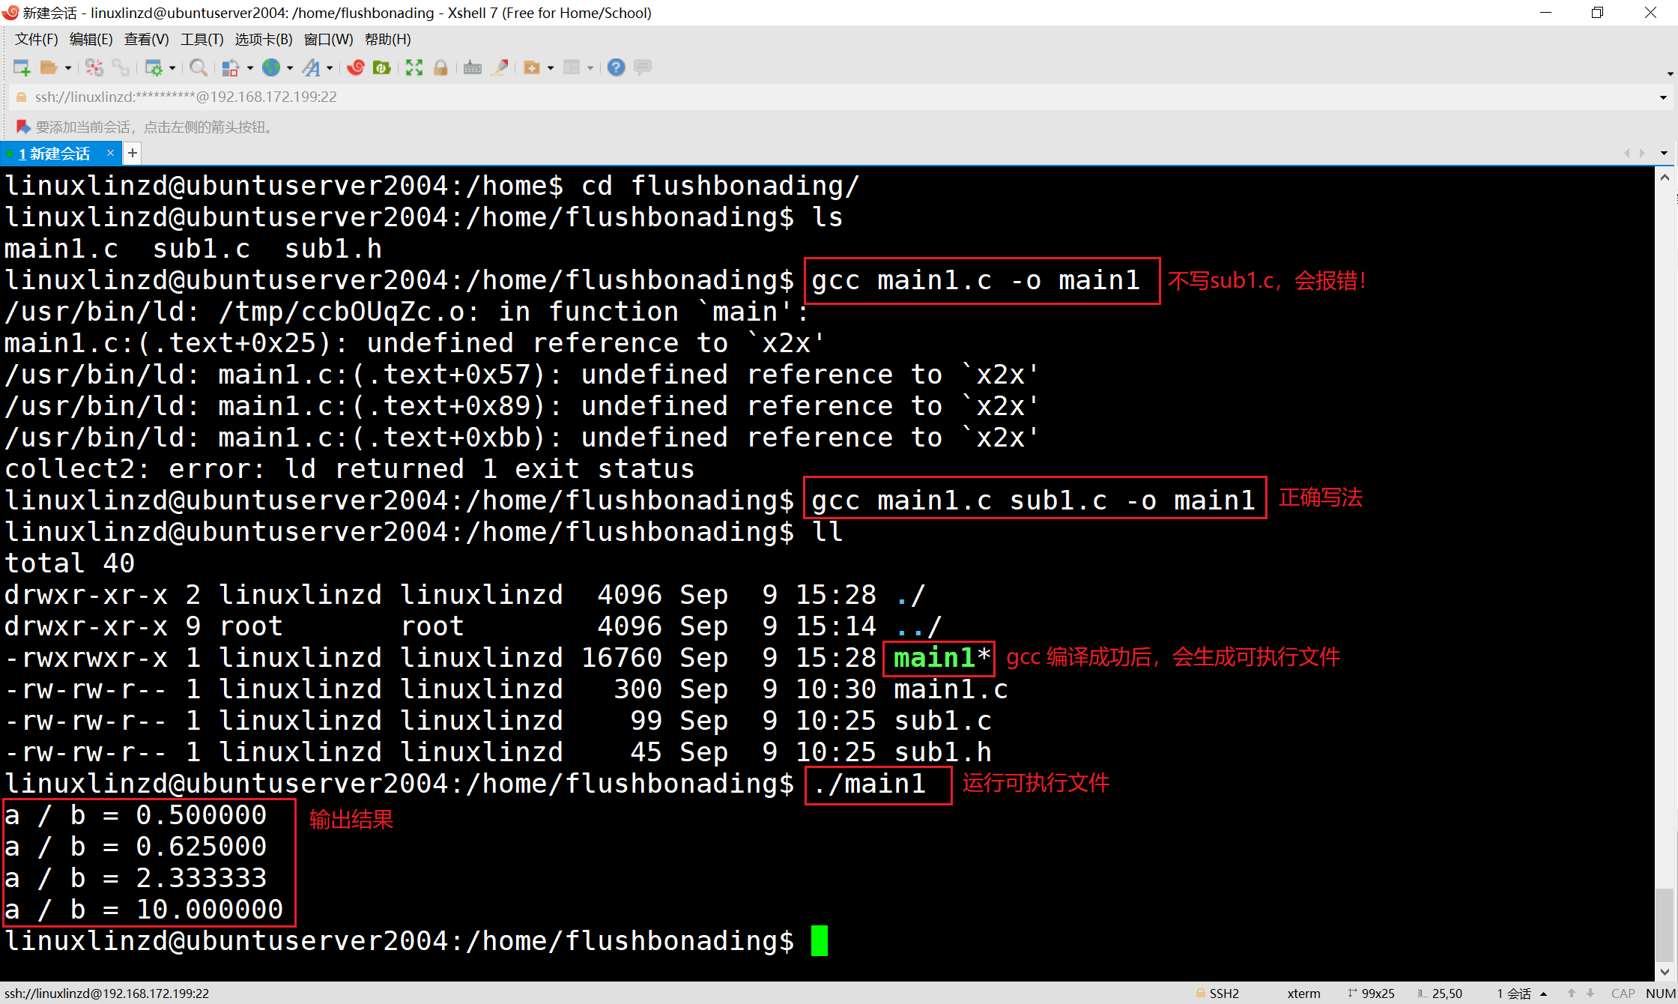Add new tab with plus button
1678x1004 pixels.
[x=133, y=154]
